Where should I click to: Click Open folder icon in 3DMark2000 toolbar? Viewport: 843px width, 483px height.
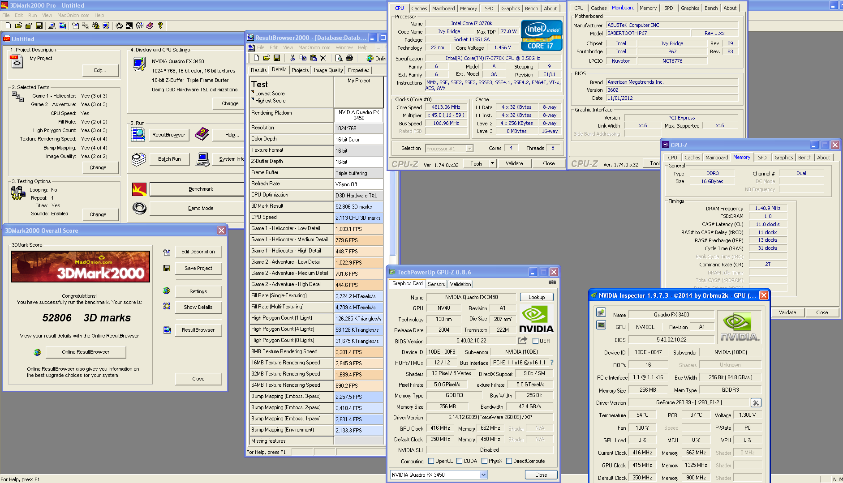tap(18, 26)
